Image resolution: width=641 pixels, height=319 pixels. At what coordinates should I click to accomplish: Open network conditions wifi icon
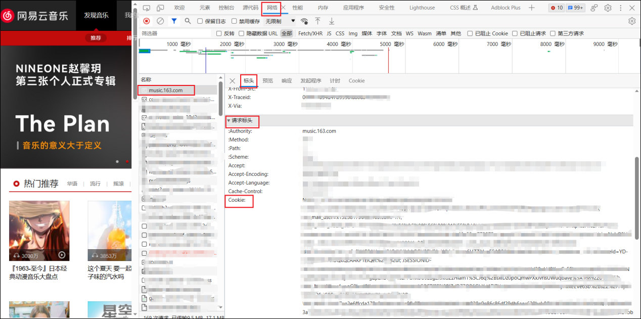click(x=304, y=21)
